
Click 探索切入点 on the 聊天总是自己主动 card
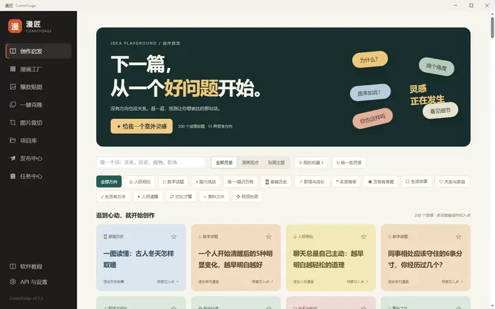coord(357,282)
